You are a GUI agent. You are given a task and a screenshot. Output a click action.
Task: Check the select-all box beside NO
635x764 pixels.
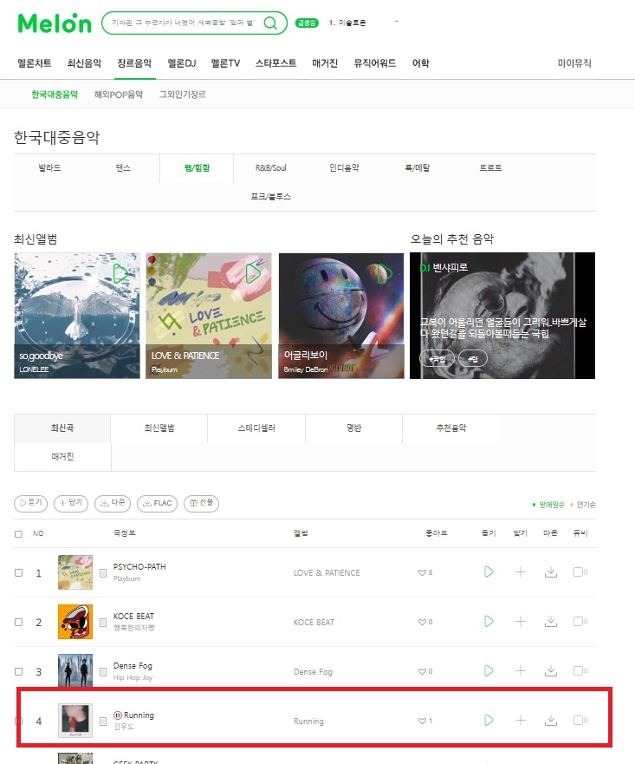point(18,534)
